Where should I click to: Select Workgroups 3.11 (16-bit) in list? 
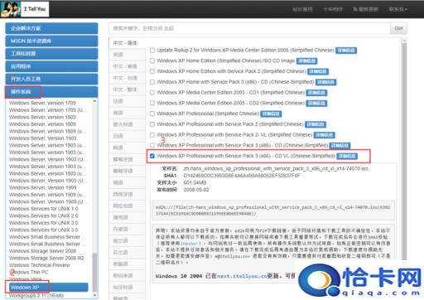[36, 296]
